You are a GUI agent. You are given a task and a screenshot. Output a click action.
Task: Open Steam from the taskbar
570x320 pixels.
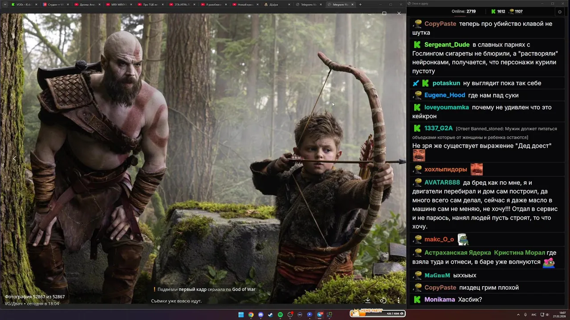(x=270, y=315)
